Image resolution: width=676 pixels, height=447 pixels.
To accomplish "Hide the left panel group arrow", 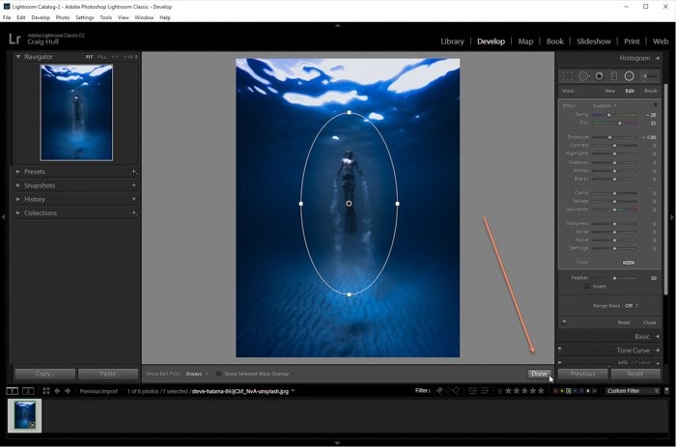I will tap(4, 217).
